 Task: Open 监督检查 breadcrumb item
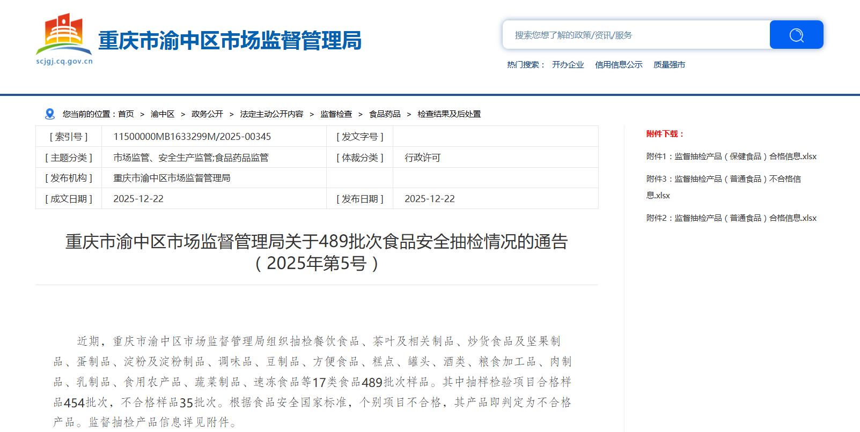click(x=336, y=114)
